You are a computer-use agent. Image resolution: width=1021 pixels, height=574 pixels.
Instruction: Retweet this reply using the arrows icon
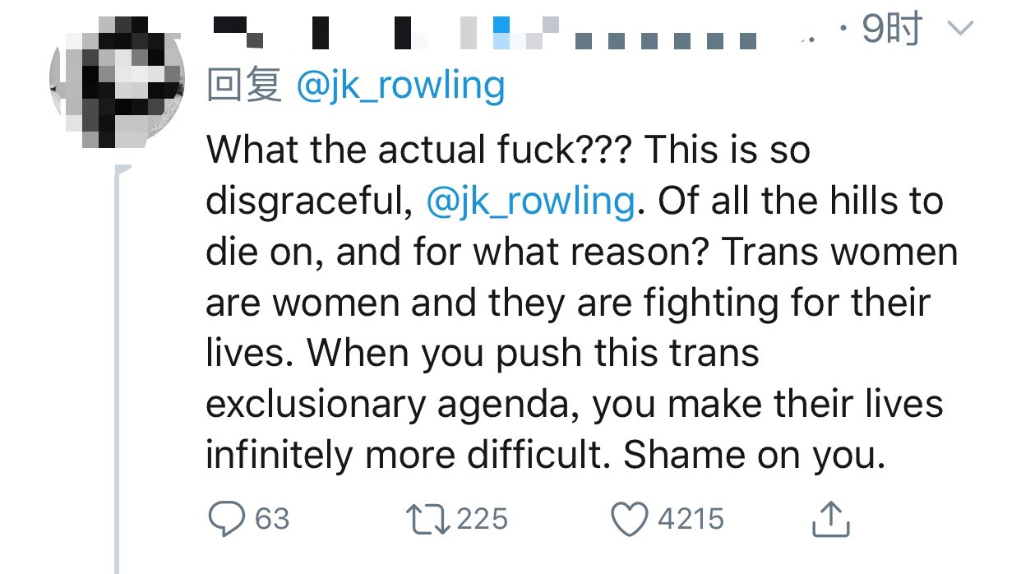click(425, 519)
